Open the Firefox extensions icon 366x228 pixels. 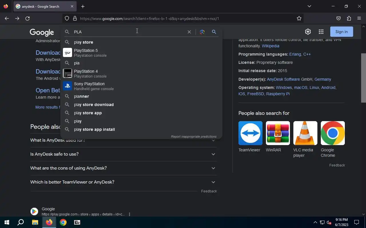pos(349,19)
